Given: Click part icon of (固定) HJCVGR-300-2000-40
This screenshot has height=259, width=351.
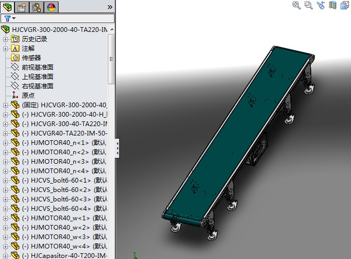Looking at the screenshot, I should [x=15, y=105].
